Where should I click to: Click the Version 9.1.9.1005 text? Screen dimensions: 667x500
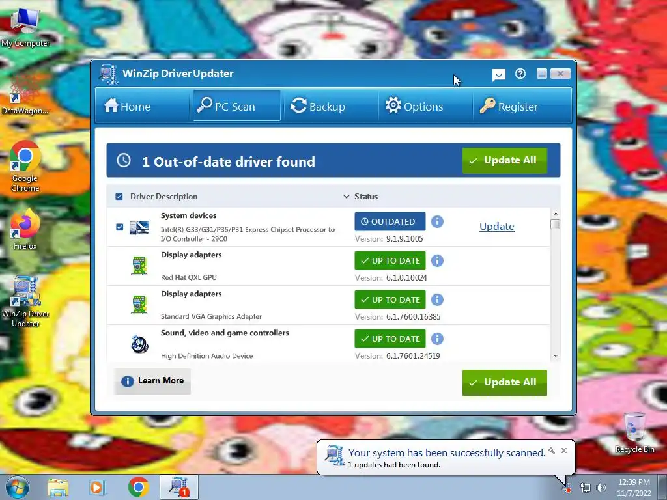389,239
